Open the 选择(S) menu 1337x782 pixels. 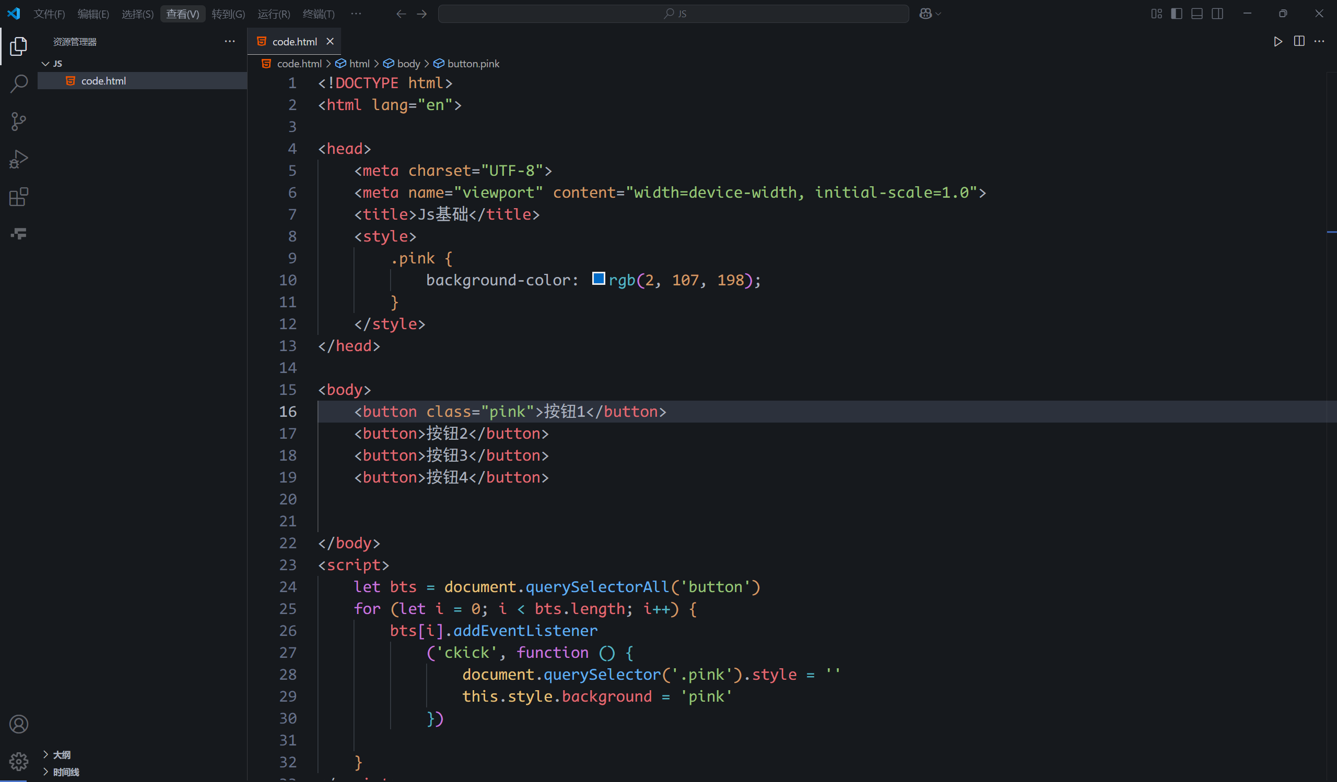click(137, 14)
